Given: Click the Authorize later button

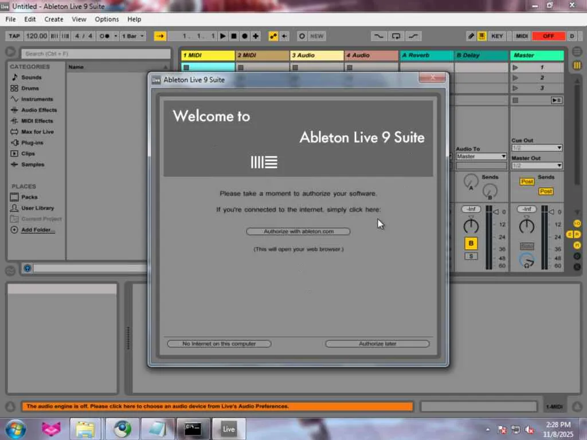Looking at the screenshot, I should (377, 344).
